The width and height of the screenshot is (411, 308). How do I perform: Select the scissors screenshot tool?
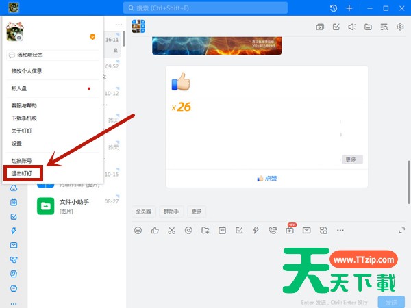(x=172, y=230)
